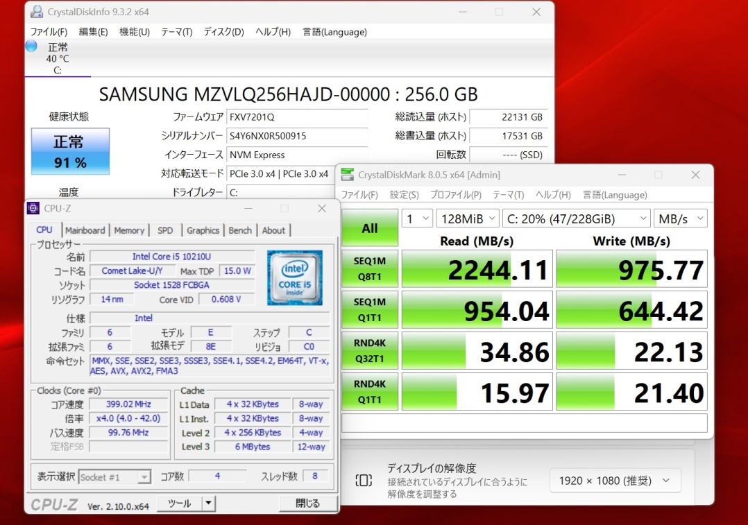Run the SEQ1M Q1T1 test
Viewport: 748px width, 525px height.
click(370, 309)
